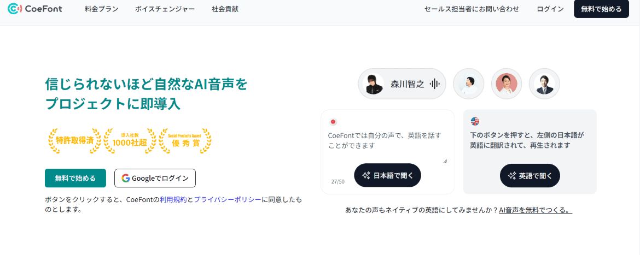The height and width of the screenshot is (255, 640).
Task: Select the 森川智之 voice chip
Action: [402, 84]
